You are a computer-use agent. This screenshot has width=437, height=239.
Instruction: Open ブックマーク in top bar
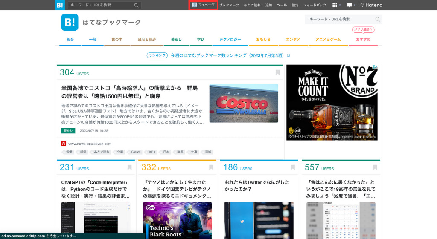[229, 5]
